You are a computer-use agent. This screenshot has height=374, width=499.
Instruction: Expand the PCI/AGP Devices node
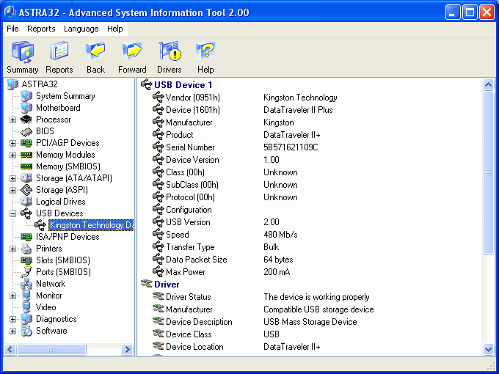12,144
